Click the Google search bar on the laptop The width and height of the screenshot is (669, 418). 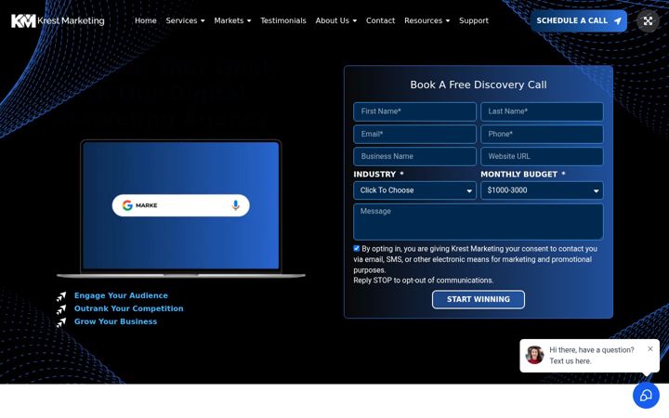180,205
